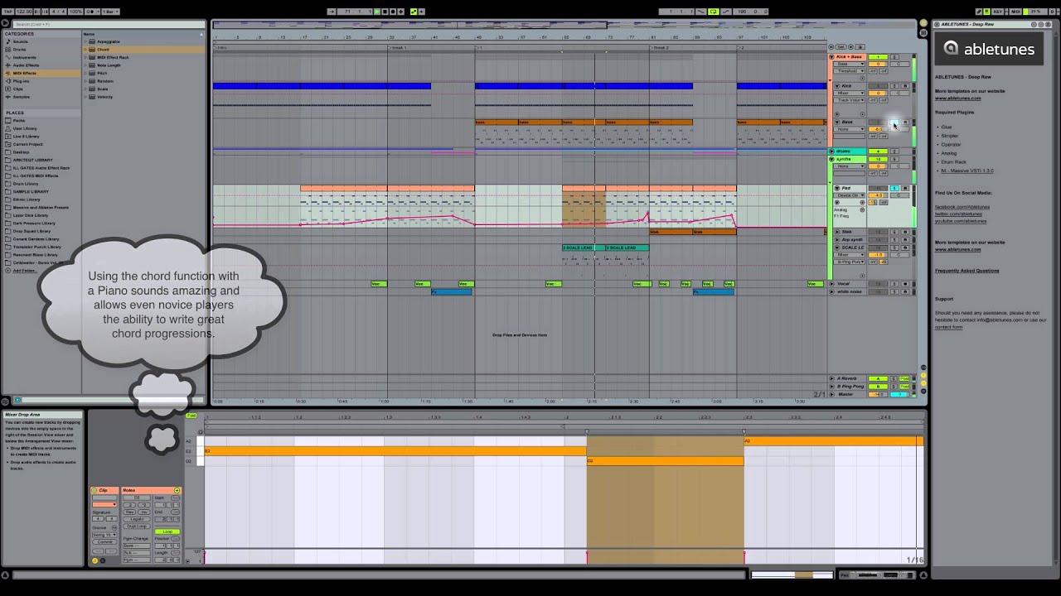Toggle Pad track activator button
Image resolution: width=1061 pixels, height=596 pixels.
tap(879, 188)
